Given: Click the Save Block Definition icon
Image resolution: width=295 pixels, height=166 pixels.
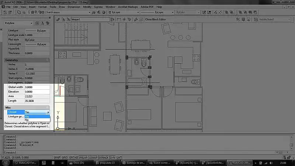Looking at the screenshot, I should (x=63, y=19).
